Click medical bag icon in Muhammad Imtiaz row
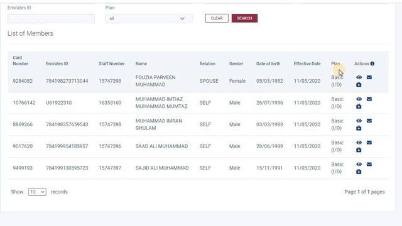This screenshot has width=402, height=226. coord(359,106)
